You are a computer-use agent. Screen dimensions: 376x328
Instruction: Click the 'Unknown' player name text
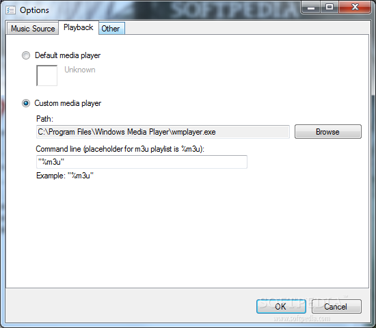coord(80,70)
